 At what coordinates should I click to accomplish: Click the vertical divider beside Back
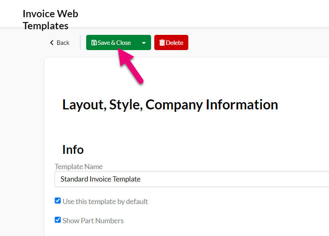click(81, 42)
